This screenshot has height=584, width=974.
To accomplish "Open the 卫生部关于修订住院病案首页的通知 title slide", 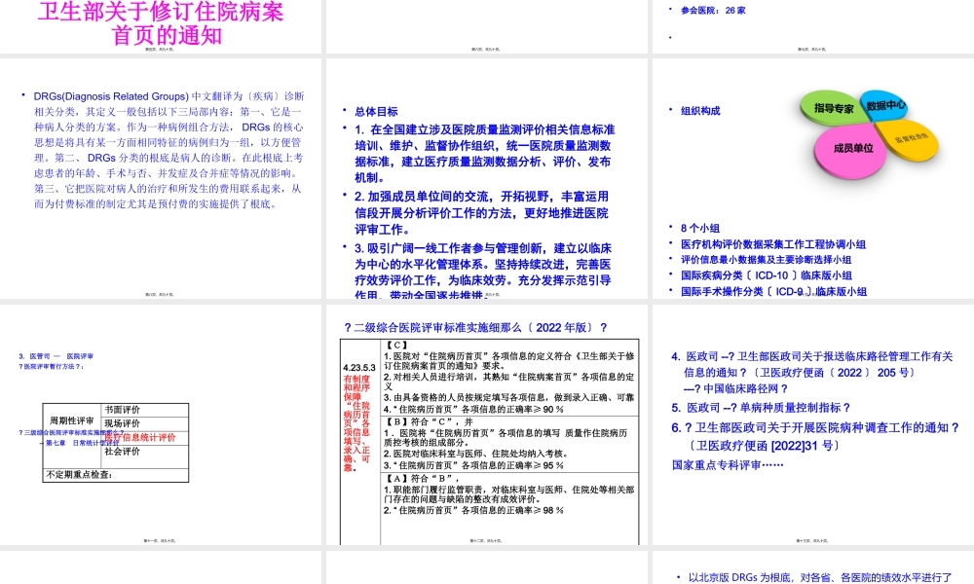I will (x=160, y=23).
